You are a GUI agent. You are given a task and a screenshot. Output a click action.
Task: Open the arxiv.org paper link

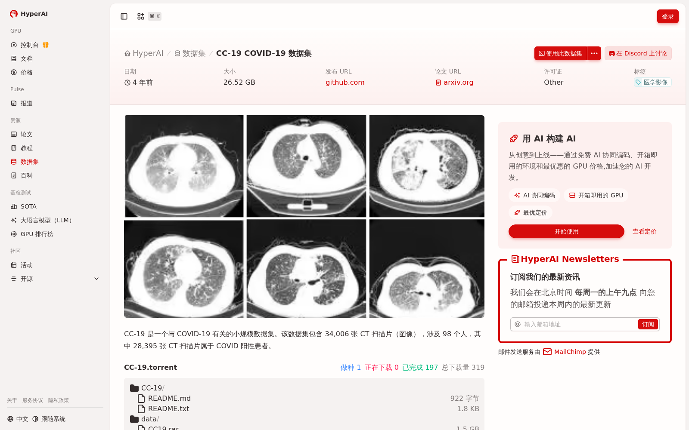coord(454,82)
